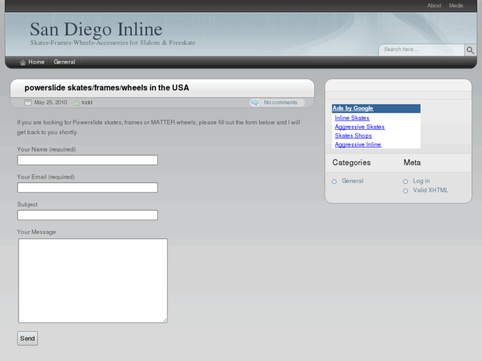The height and width of the screenshot is (361, 482).
Task: Open the No comments link
Action: point(280,103)
